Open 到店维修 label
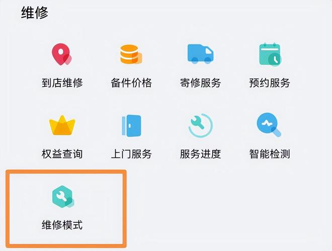The image size is (332, 251). coord(62,83)
